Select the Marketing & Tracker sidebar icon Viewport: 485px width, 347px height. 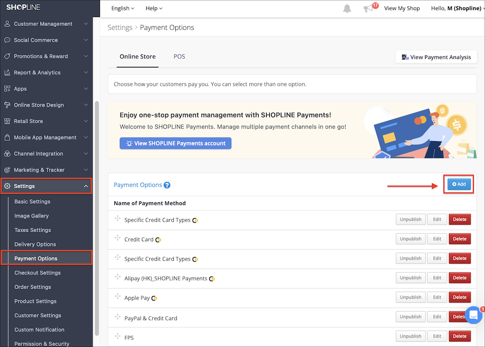[7, 170]
